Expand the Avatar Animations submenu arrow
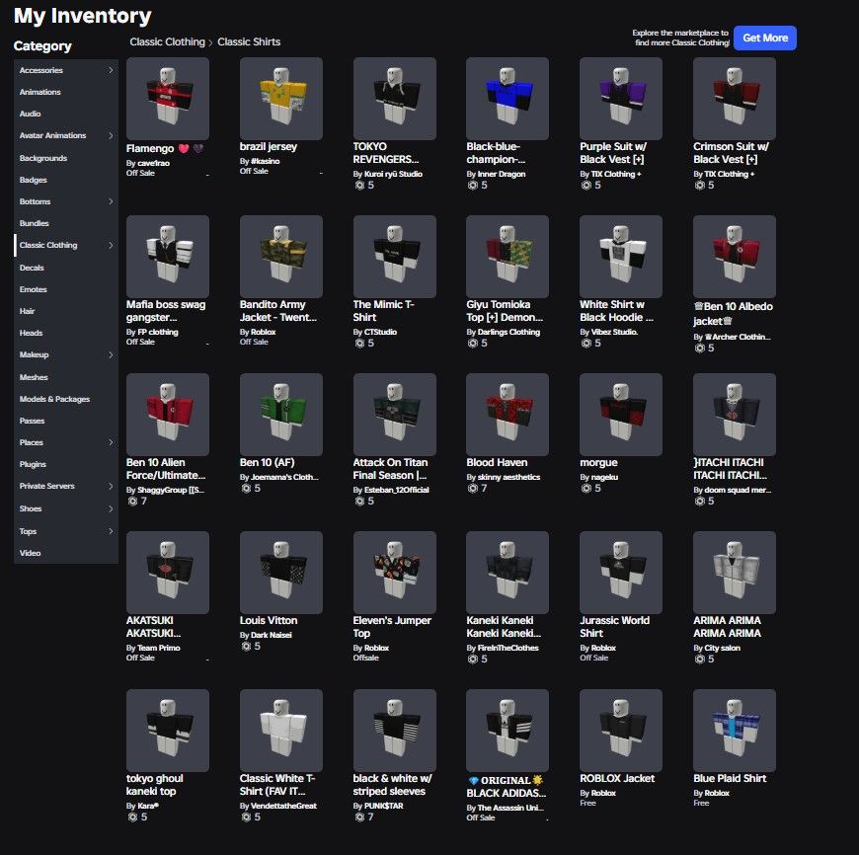This screenshot has width=859, height=855. [x=111, y=135]
